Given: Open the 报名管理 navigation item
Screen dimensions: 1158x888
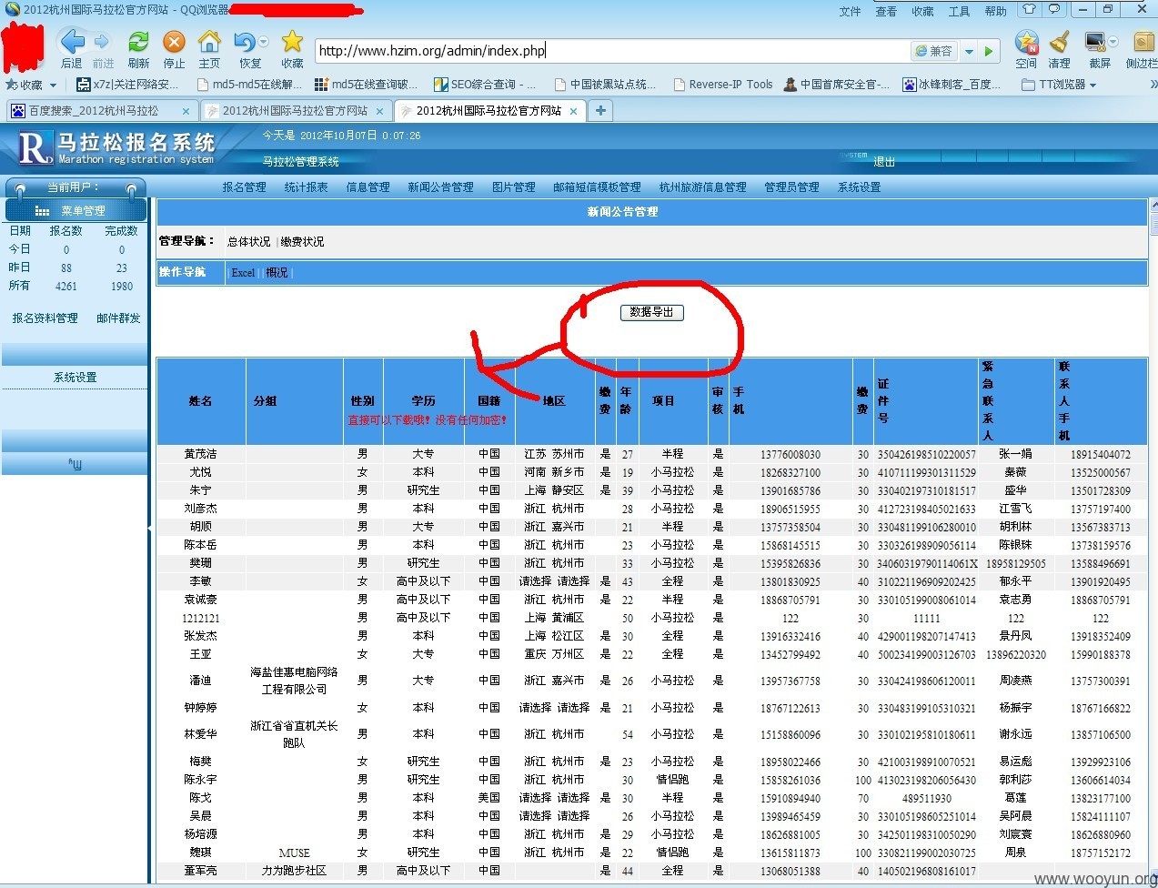Looking at the screenshot, I should (244, 187).
